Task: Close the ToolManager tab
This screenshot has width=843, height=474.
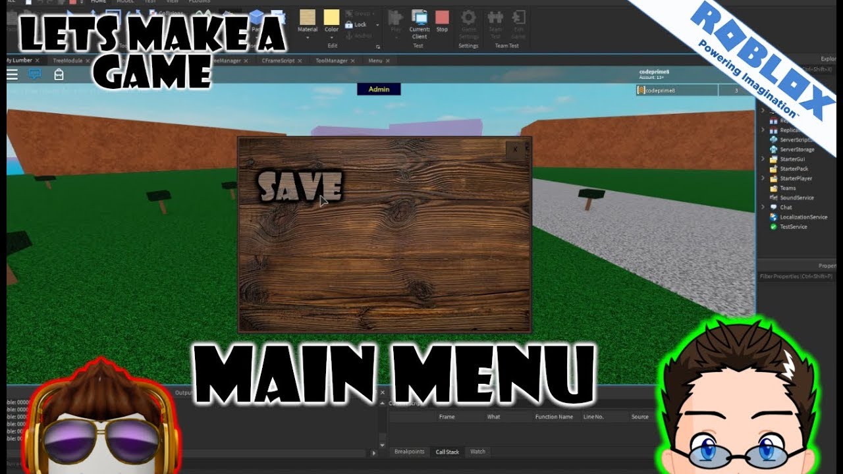Action: pos(354,61)
